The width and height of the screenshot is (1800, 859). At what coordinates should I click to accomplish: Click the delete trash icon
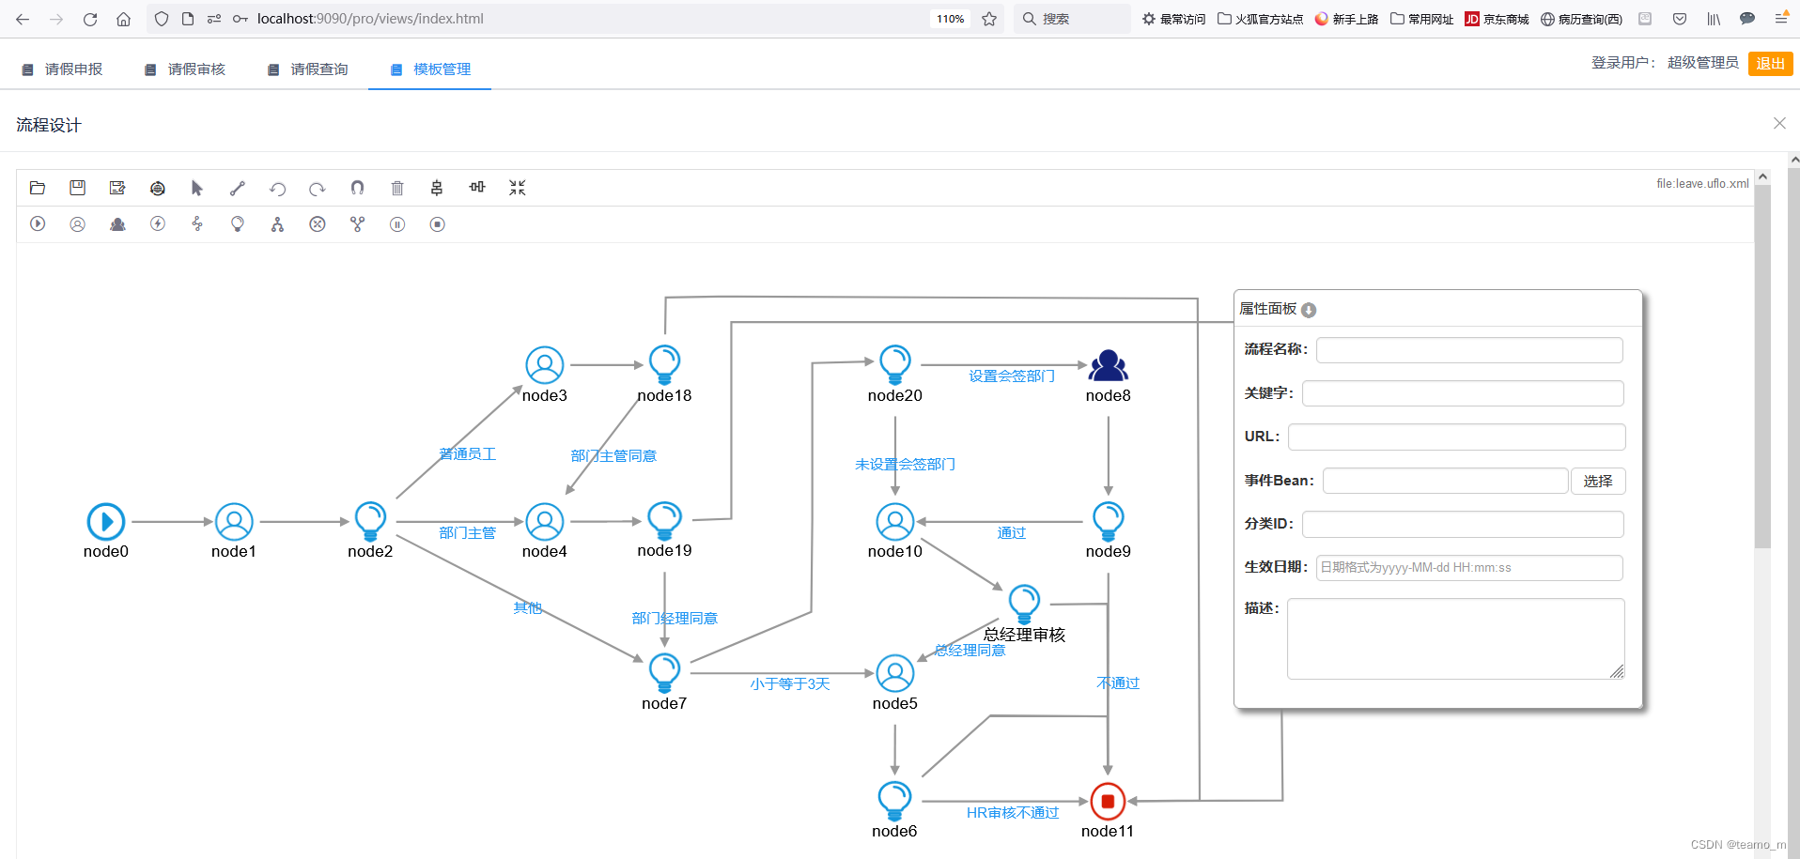coord(397,188)
